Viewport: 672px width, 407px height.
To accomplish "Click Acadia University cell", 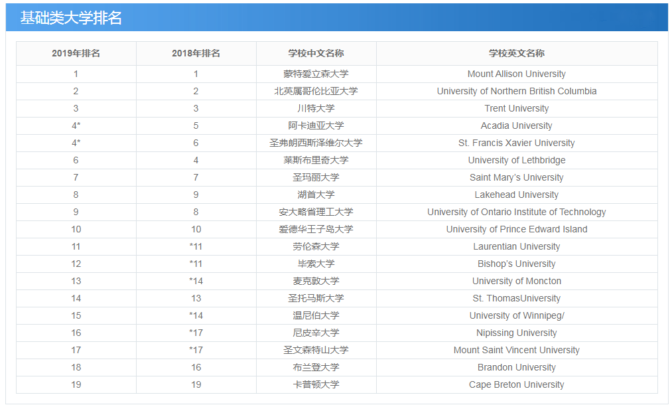I will pyautogui.click(x=516, y=125).
